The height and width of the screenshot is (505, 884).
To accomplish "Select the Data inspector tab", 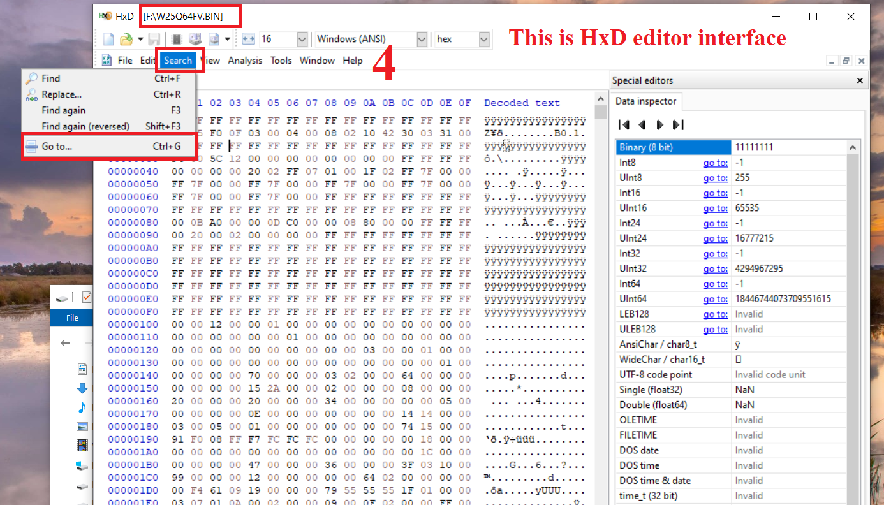I will tap(645, 101).
